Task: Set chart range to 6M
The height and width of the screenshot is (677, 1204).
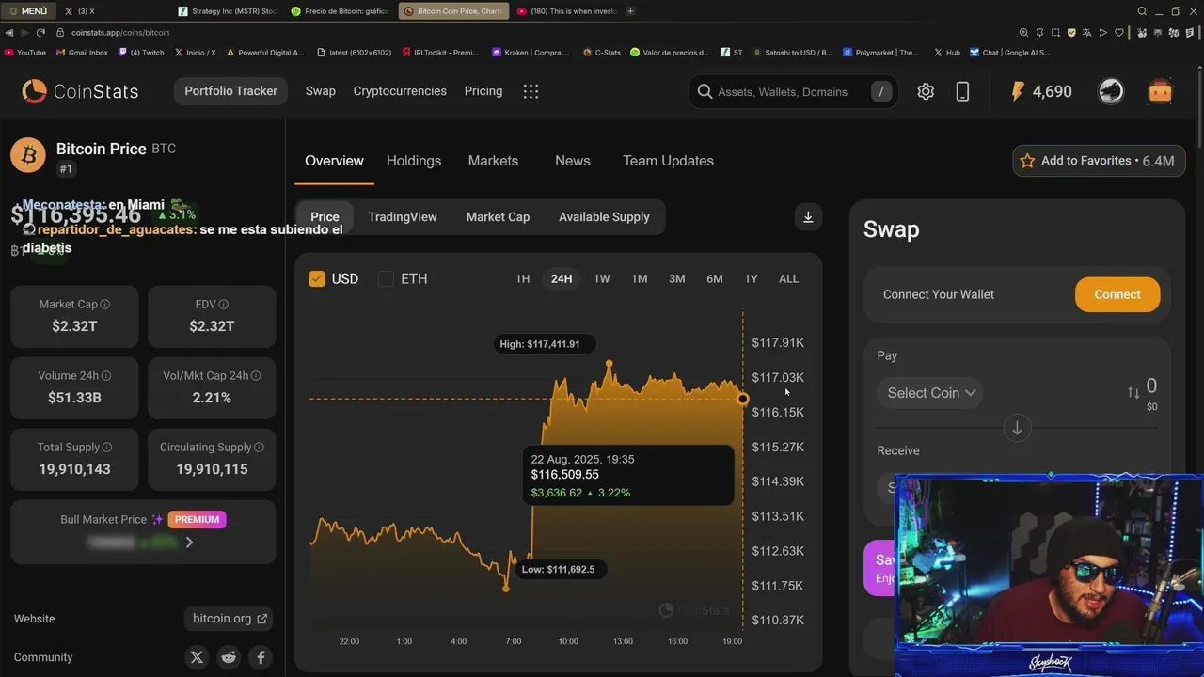Action: point(715,278)
